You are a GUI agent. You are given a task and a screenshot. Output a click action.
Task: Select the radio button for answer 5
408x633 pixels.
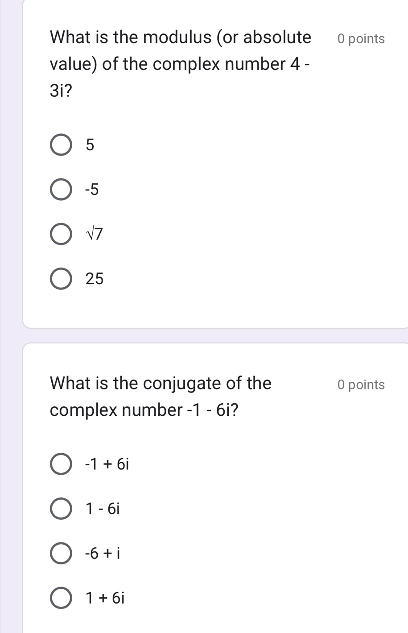tap(61, 145)
